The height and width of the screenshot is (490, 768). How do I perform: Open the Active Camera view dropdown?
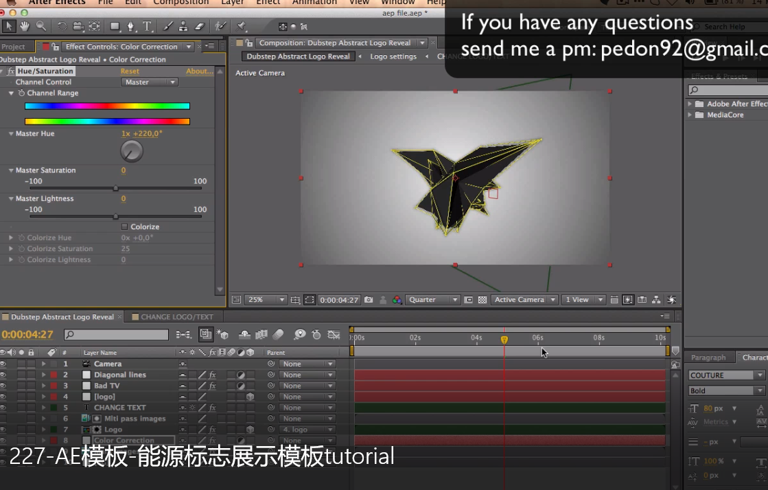(524, 299)
